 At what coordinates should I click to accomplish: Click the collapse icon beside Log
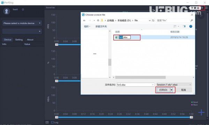(47, 122)
